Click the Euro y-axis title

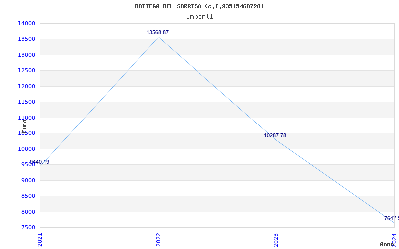[24, 126]
